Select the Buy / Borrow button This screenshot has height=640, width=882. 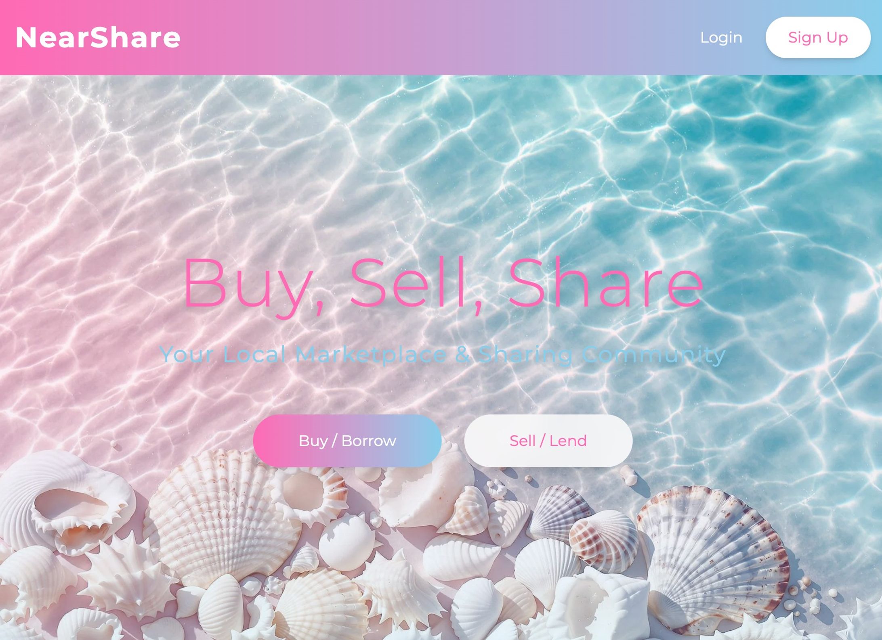(x=347, y=441)
